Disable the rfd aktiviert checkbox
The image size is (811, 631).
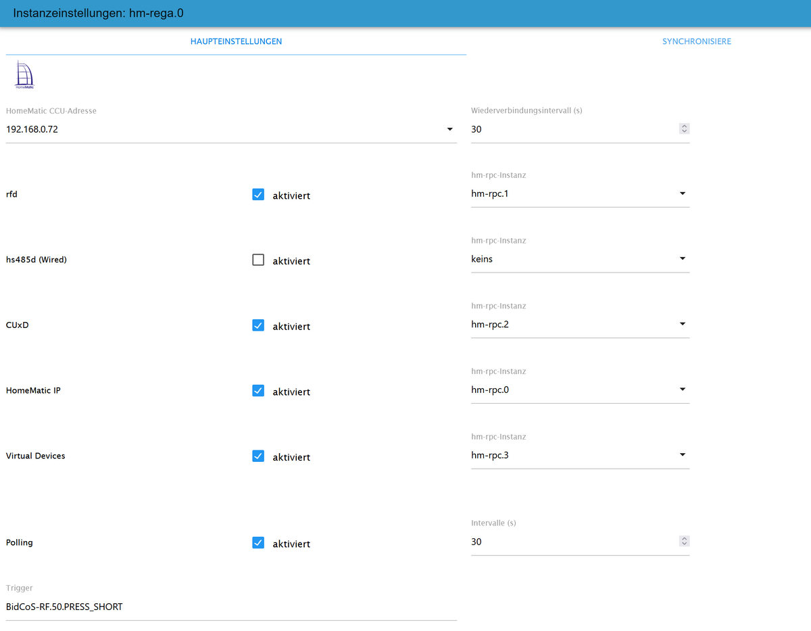258,195
